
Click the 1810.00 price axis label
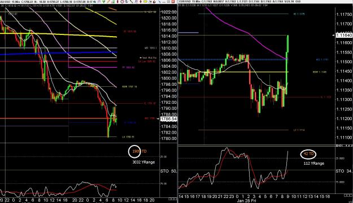169,48
